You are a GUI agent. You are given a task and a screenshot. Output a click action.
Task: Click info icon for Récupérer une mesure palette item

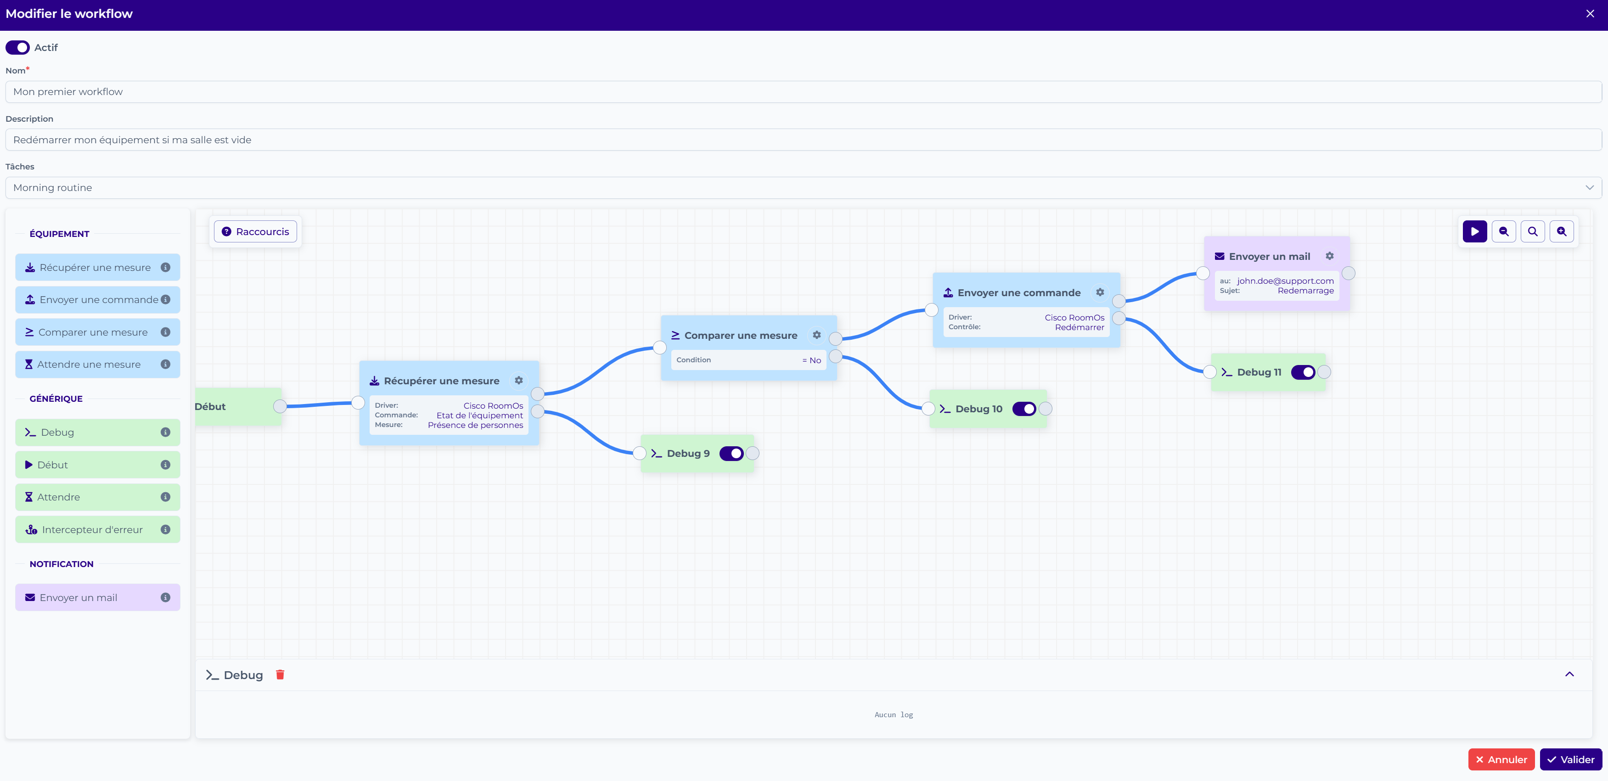pos(165,267)
